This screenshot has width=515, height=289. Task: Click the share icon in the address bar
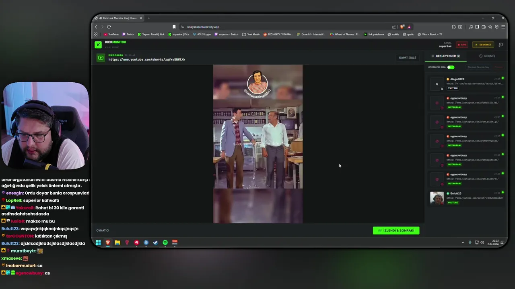click(394, 27)
